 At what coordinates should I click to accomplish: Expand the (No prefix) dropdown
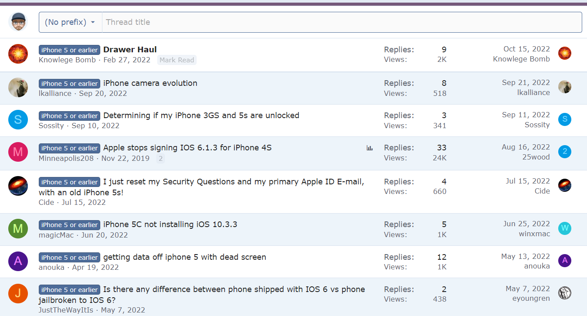coord(70,22)
